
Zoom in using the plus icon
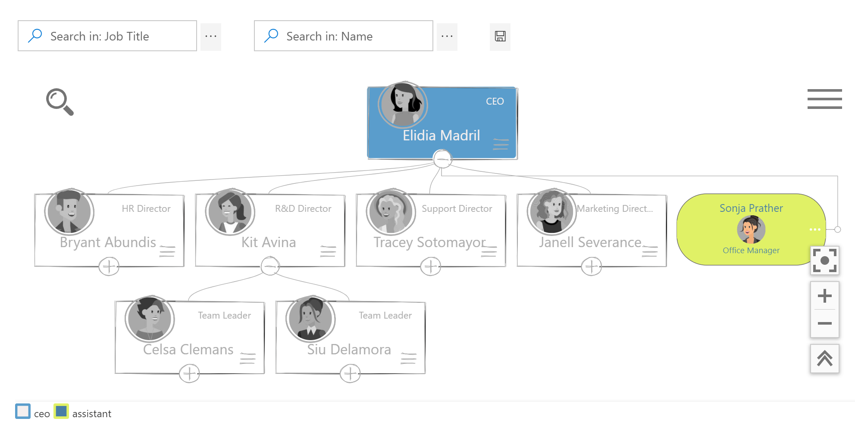point(824,295)
